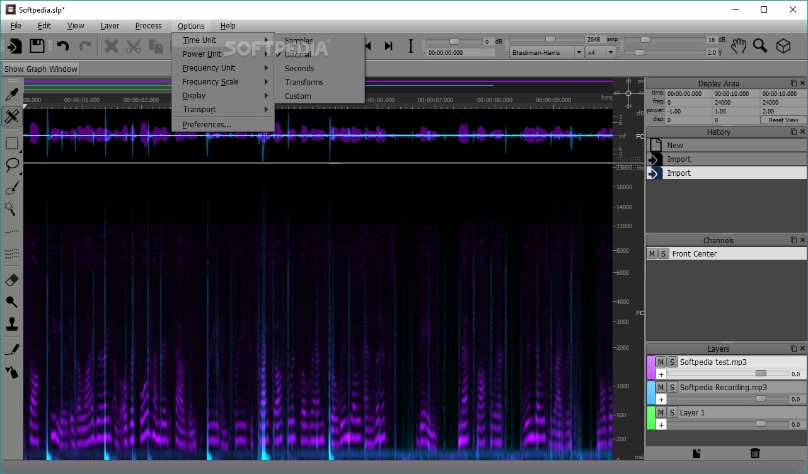Open the 3D cube view

coord(783,46)
